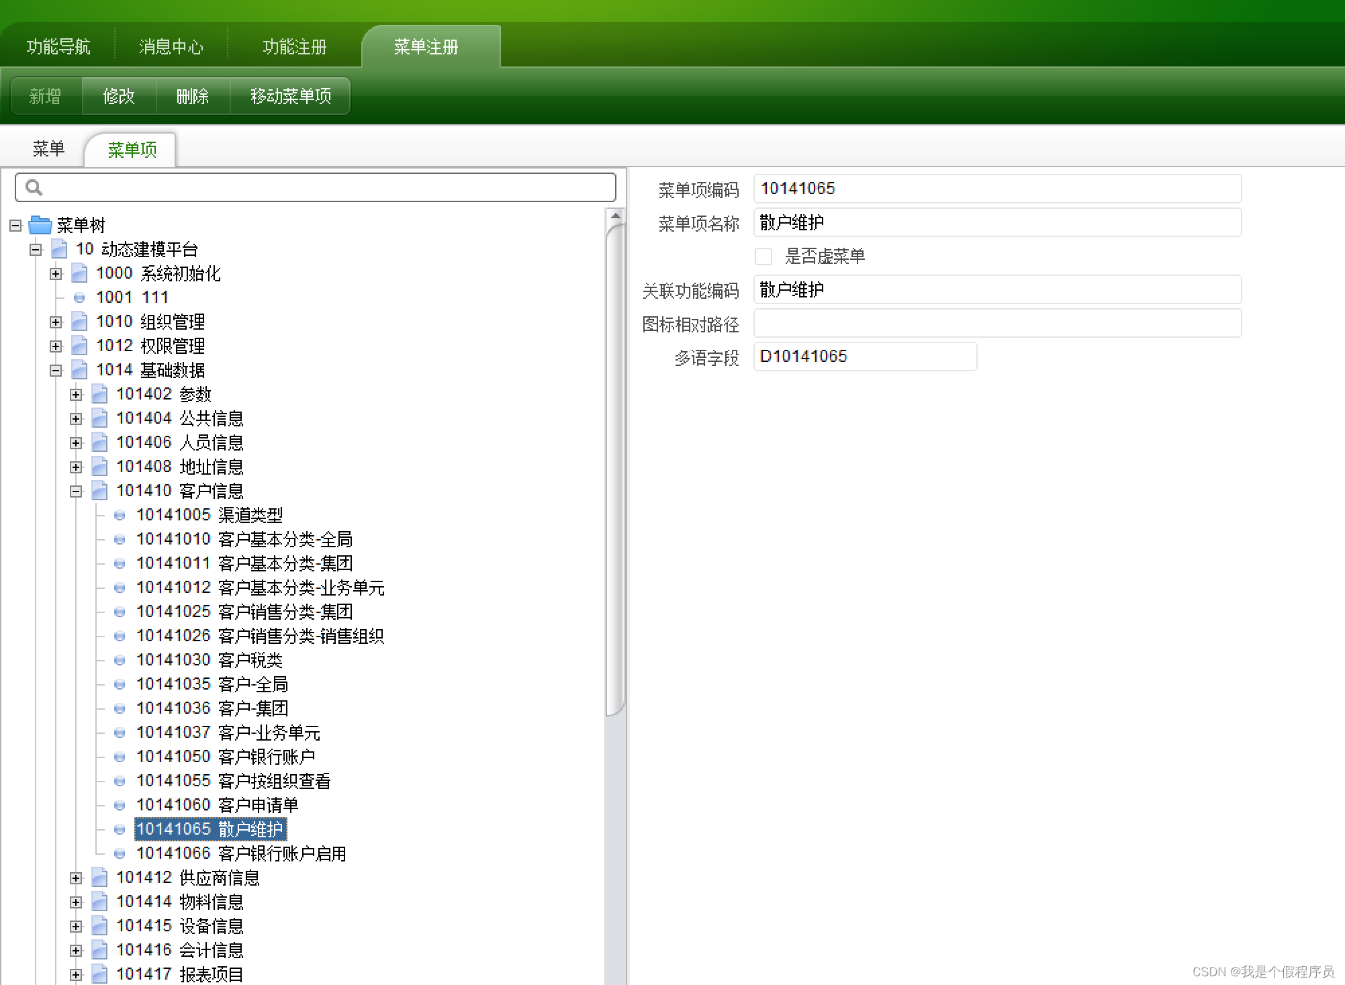Select tree row 10141055 客户按组织查看
Screen dimensions: 1345x985
234,781
